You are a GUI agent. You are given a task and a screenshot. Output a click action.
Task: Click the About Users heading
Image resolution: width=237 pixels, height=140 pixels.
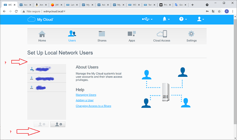[x=87, y=67]
